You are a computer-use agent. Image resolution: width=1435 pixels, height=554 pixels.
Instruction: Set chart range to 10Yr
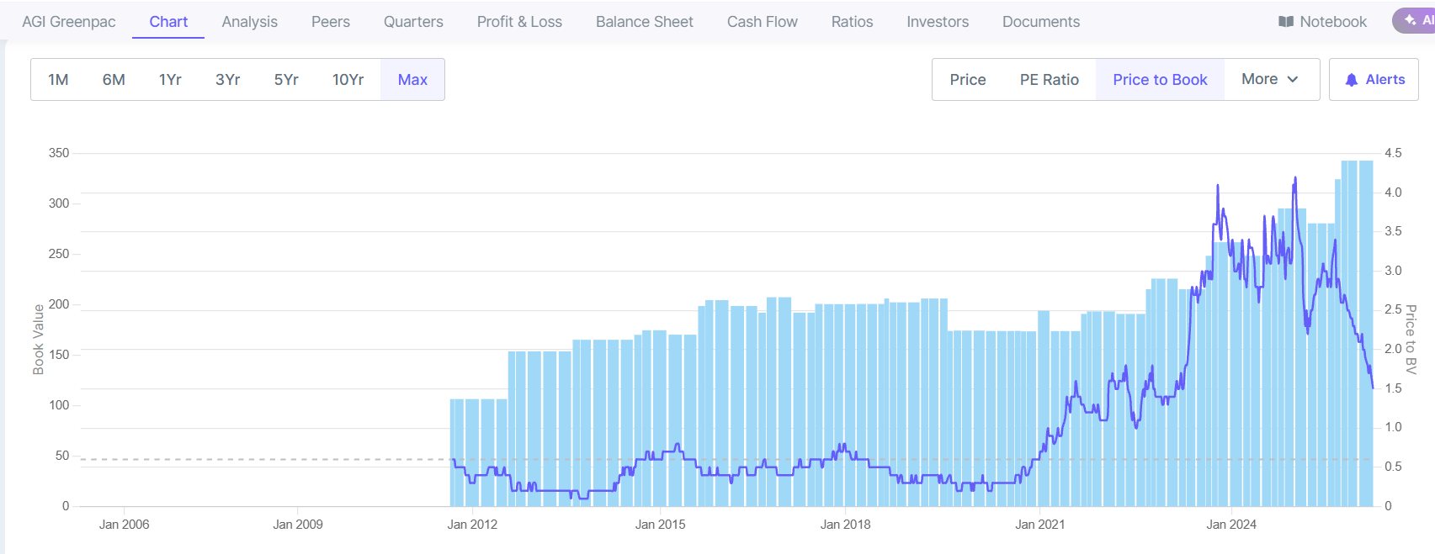(348, 80)
